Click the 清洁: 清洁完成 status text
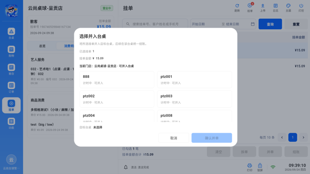310x174 pixels. 140,167
